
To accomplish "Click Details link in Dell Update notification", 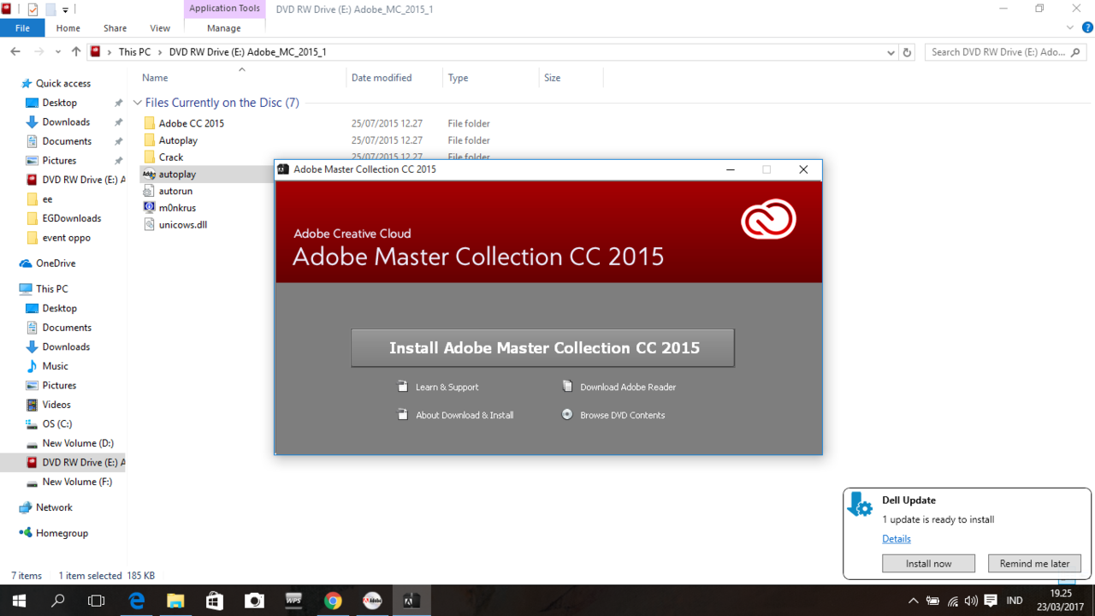I will pos(897,539).
